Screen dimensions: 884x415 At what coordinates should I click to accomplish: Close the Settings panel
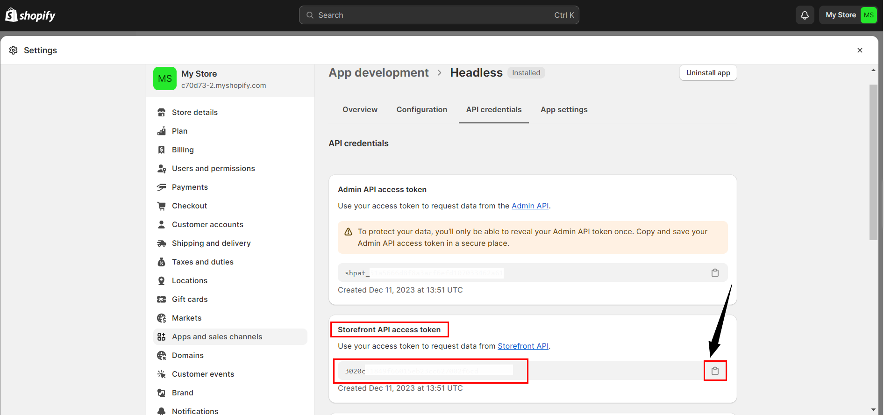click(860, 50)
